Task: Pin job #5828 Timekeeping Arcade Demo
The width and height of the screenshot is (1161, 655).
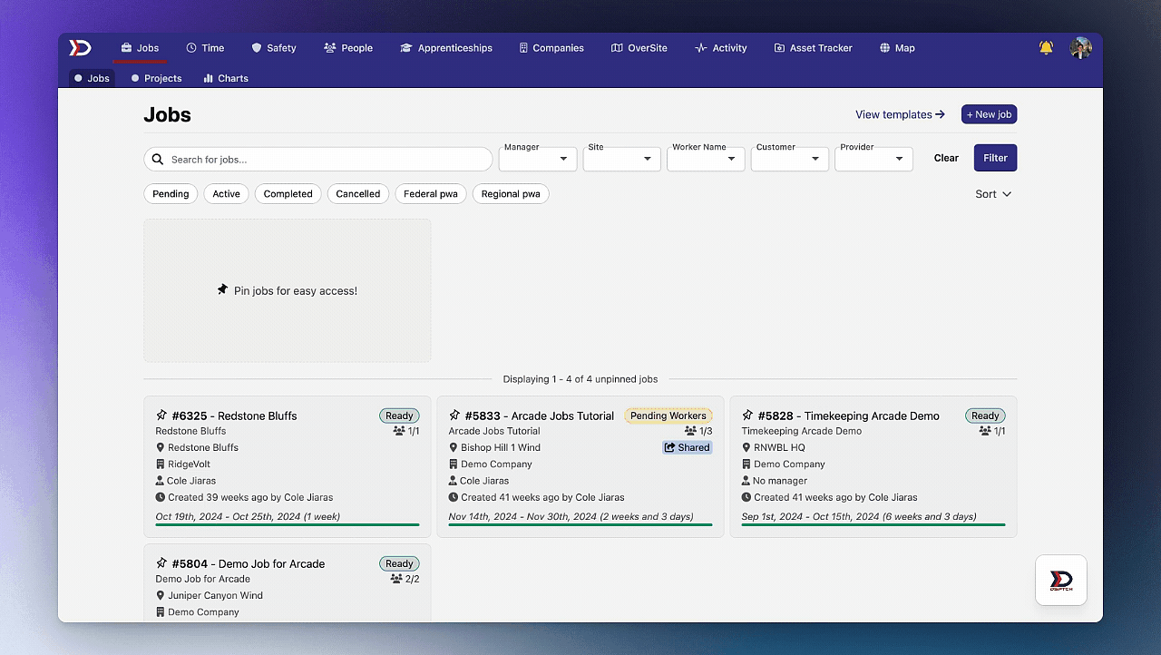Action: [x=747, y=415]
